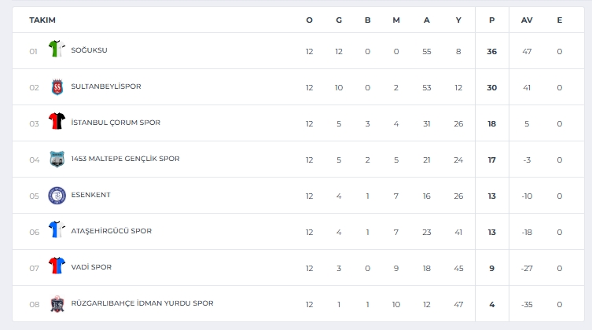This screenshot has width=592, height=330.
Task: Click the Esenkent round club logo
Action: (57, 196)
